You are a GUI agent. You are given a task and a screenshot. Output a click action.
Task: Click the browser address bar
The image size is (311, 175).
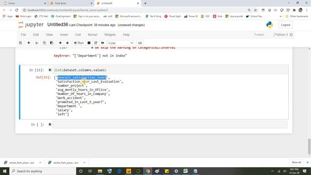click(135, 10)
